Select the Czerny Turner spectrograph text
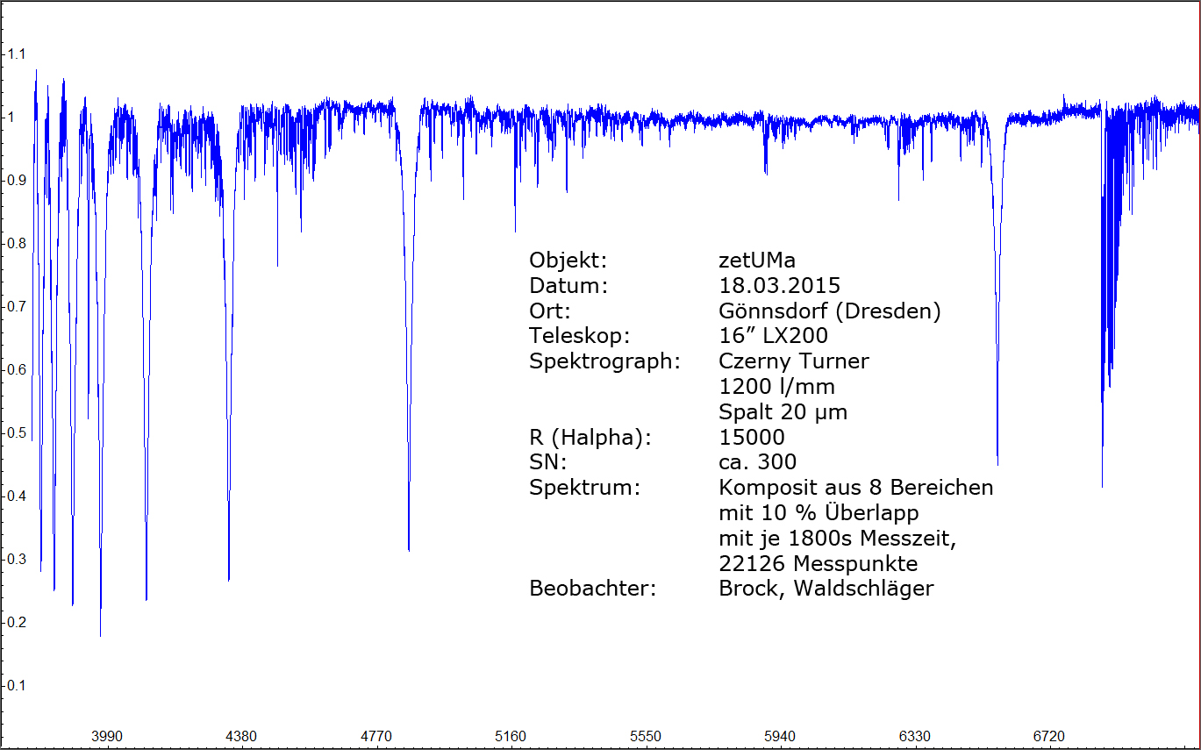 [x=793, y=361]
